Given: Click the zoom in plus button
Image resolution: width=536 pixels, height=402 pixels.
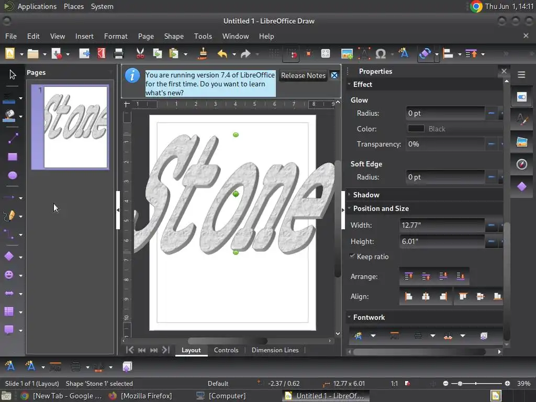Looking at the screenshot, I should [x=507, y=384].
